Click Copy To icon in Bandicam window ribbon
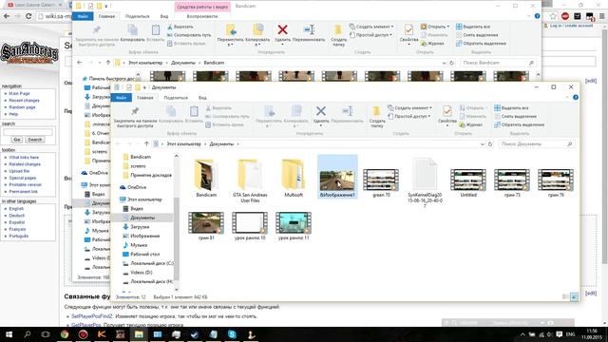 coord(257,29)
